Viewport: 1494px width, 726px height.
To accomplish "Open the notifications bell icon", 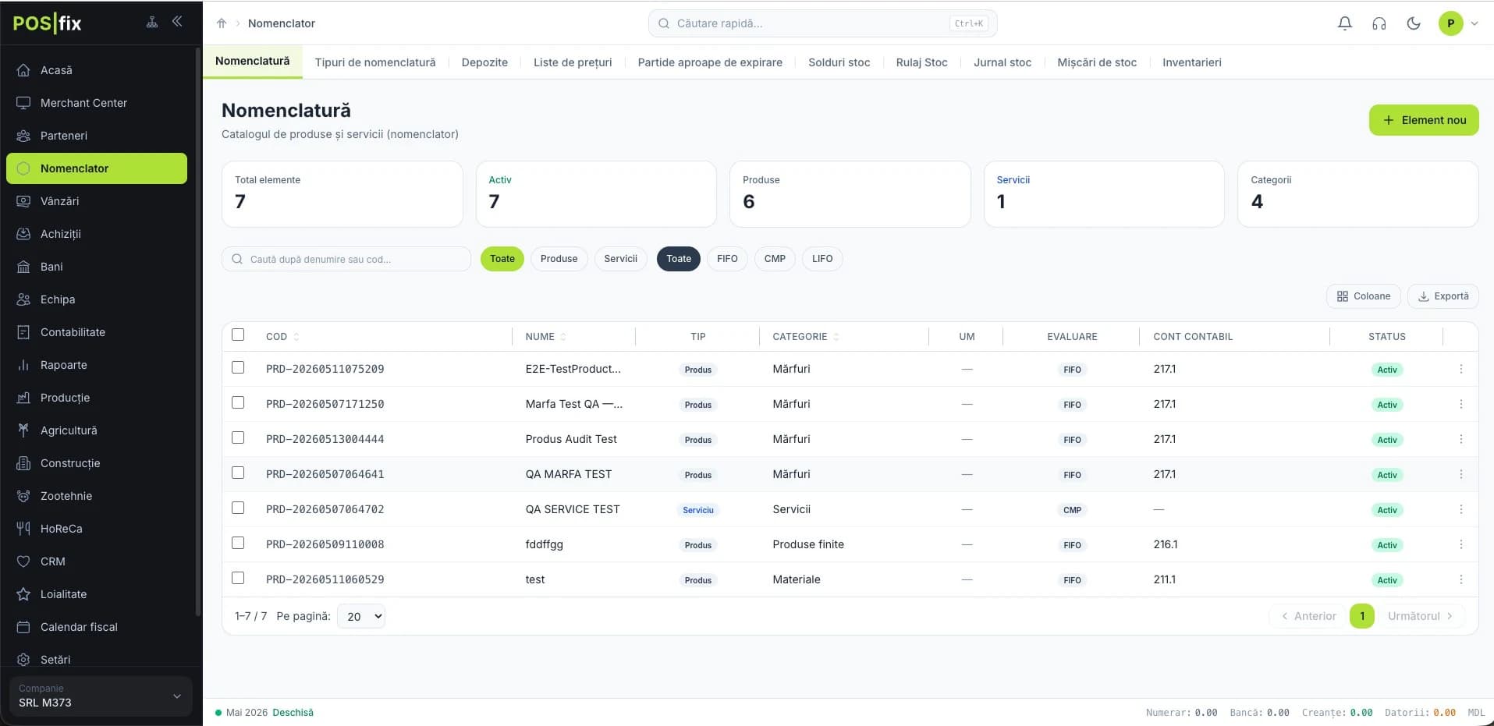I will (1345, 23).
